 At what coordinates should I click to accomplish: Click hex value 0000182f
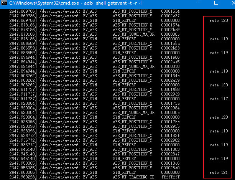pyautogui.click(x=171, y=135)
